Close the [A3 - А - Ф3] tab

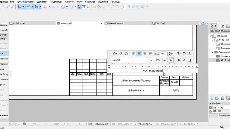click(x=101, y=23)
